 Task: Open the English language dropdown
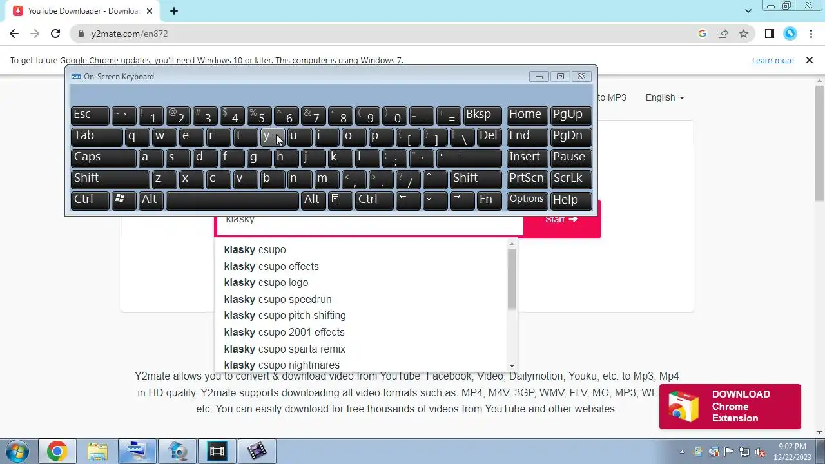(665, 97)
